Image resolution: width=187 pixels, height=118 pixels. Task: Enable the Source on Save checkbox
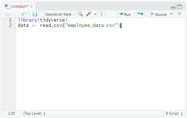[42, 14]
